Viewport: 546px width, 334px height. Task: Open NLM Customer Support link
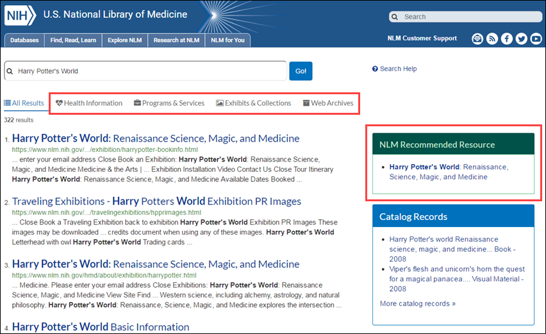(422, 38)
